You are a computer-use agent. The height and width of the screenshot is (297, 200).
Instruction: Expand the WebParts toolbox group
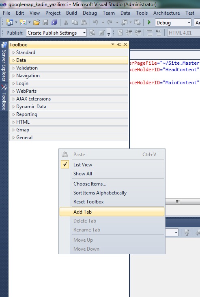13,91
